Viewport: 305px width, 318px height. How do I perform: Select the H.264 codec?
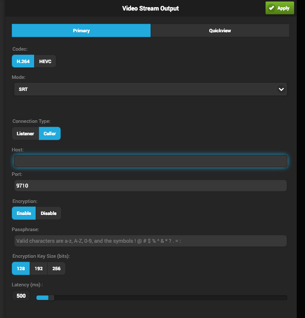(x=23, y=61)
